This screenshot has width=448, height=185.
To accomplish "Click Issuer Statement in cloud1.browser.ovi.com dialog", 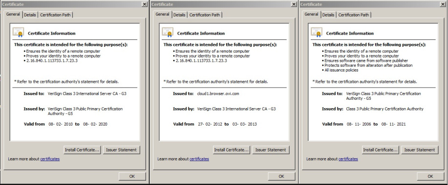I will pyautogui.click(x=271, y=150).
